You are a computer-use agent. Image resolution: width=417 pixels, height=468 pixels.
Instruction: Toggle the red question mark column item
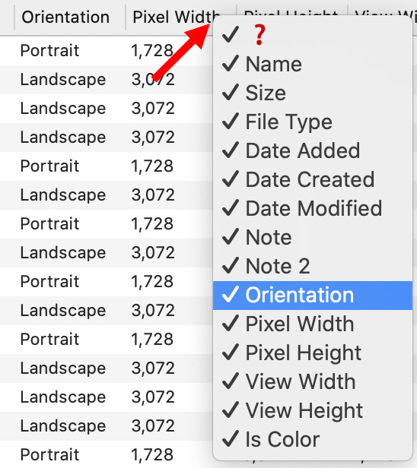coord(313,35)
